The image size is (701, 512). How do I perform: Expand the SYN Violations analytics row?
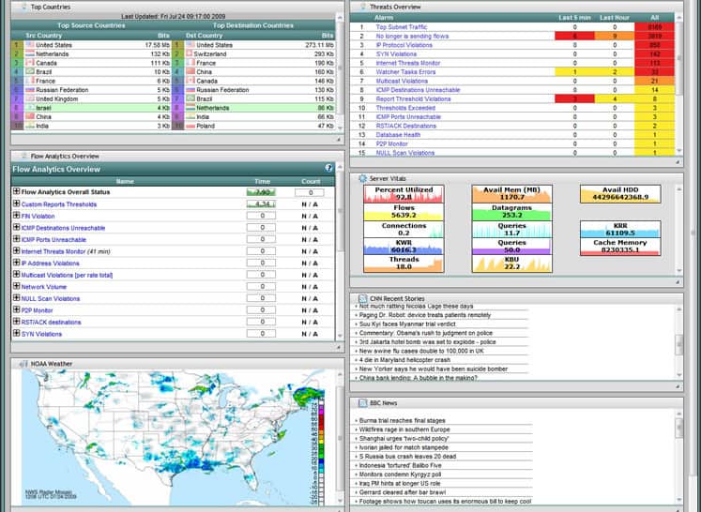coord(17,333)
